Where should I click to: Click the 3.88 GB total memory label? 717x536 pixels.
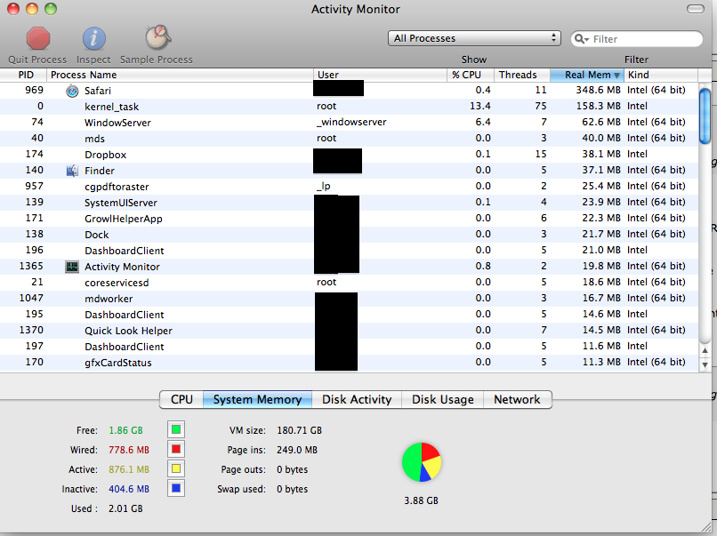421,500
